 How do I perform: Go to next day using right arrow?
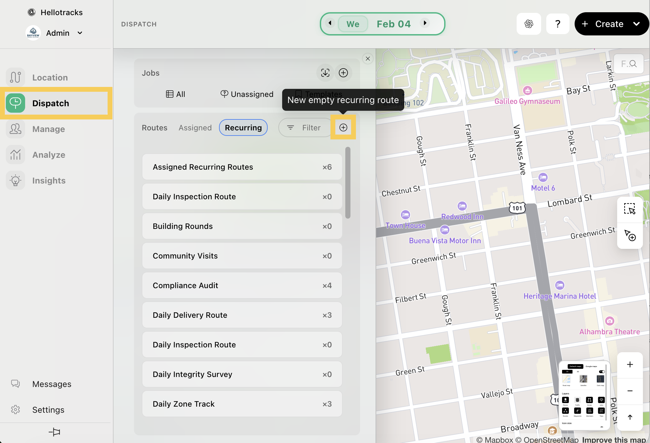point(425,23)
